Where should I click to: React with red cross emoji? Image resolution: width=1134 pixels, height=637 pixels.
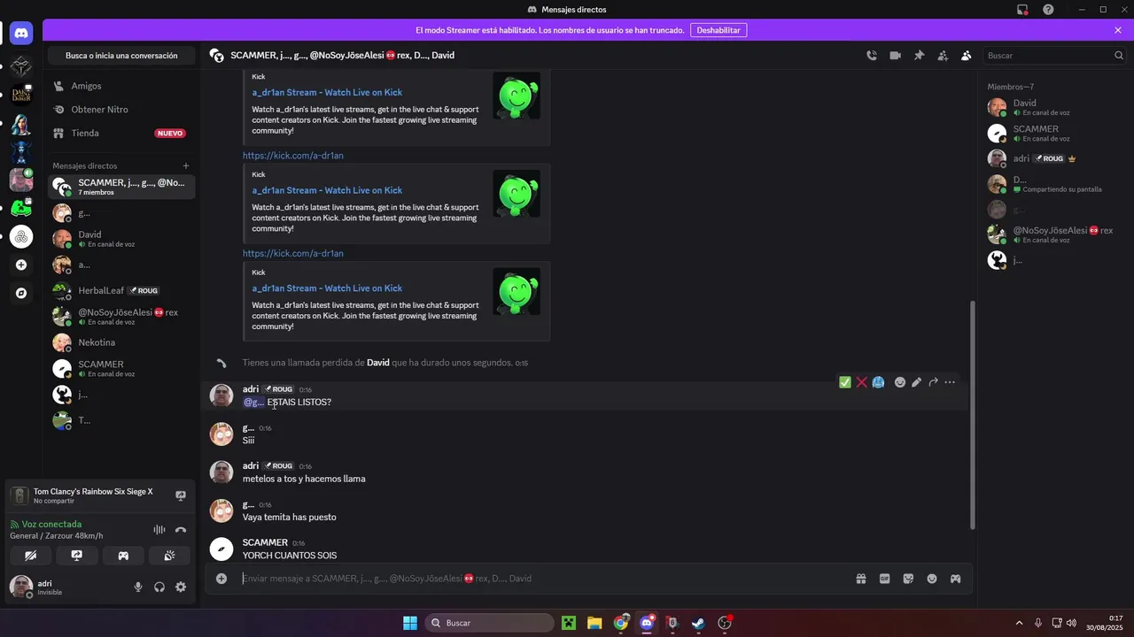tap(861, 382)
